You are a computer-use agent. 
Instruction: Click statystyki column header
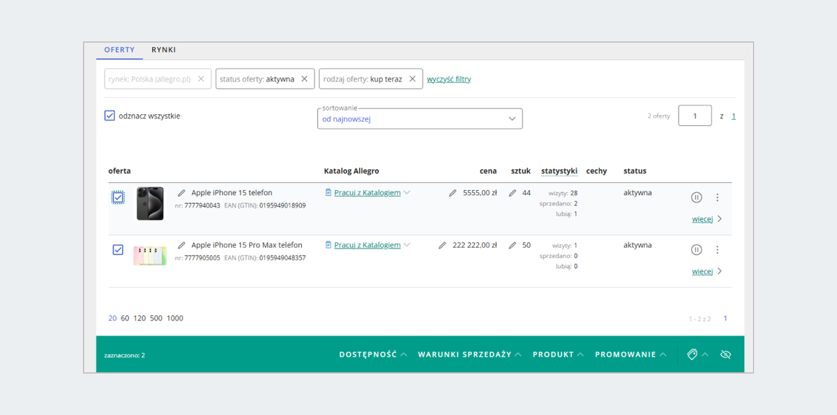pos(559,171)
